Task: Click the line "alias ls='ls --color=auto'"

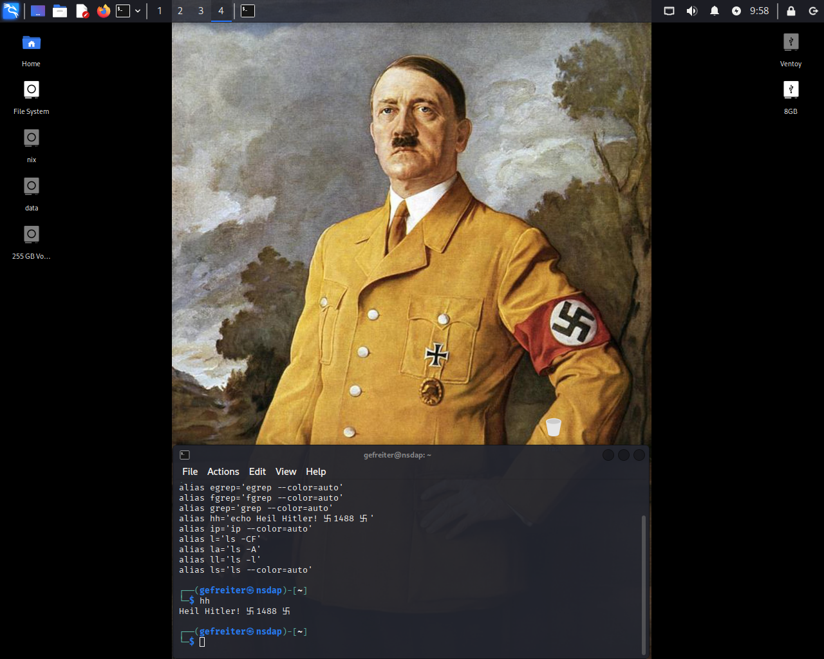Action: [245, 570]
